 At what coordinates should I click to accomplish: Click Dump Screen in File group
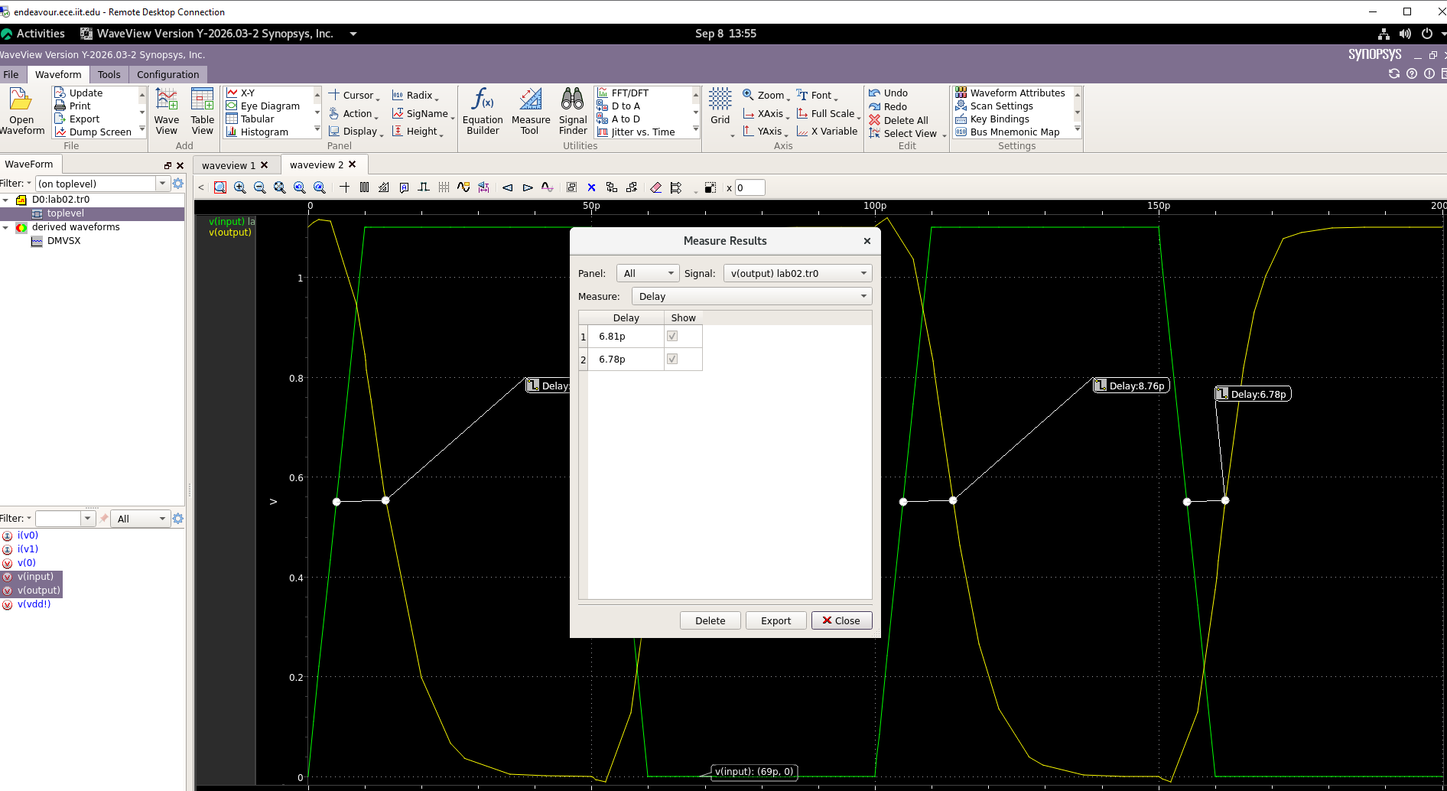click(x=93, y=132)
